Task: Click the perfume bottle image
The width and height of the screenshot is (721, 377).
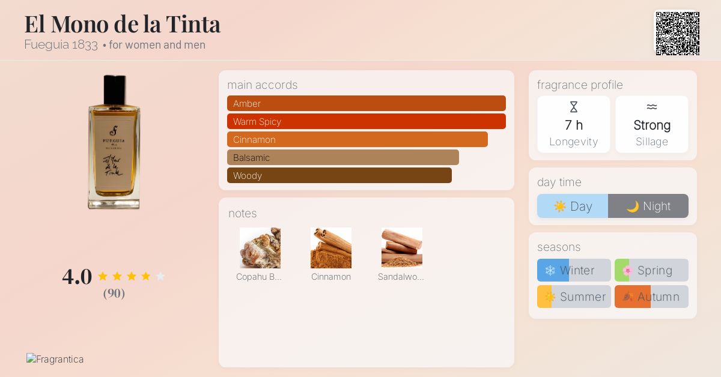Action: [114, 142]
